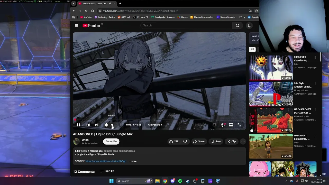Click the magnifier search button
The height and width of the screenshot is (185, 329).
(237, 25)
